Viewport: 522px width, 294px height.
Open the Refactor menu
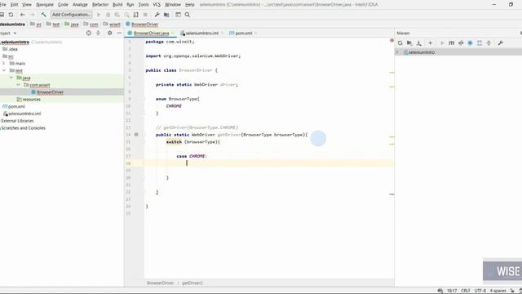(100, 5)
